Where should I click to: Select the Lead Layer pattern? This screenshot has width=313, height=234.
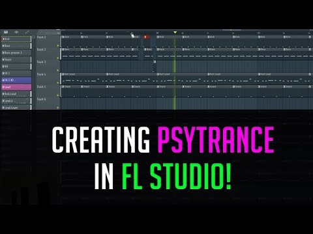[16, 107]
